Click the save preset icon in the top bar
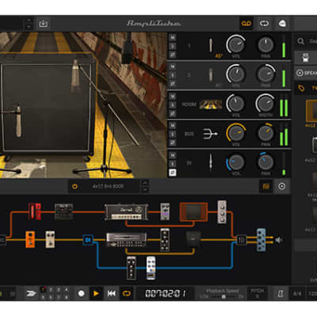Screen dimensions: 317x317 point(43,24)
